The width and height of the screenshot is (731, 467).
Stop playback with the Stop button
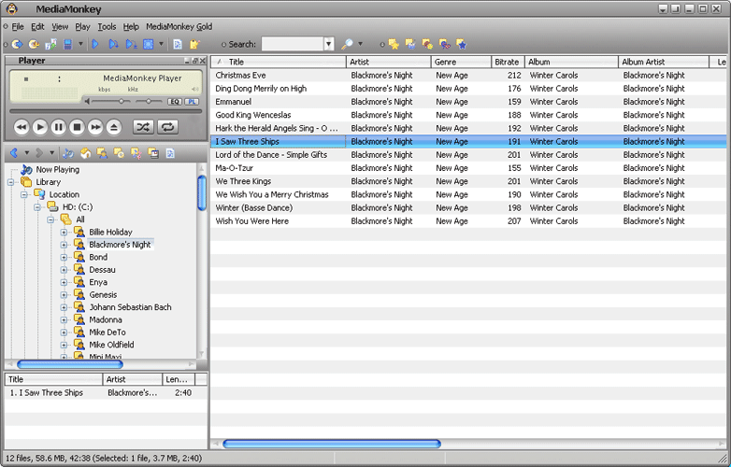click(x=77, y=127)
